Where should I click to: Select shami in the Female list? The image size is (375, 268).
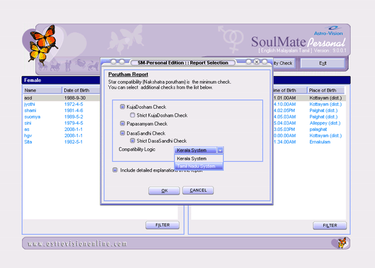click(30, 110)
